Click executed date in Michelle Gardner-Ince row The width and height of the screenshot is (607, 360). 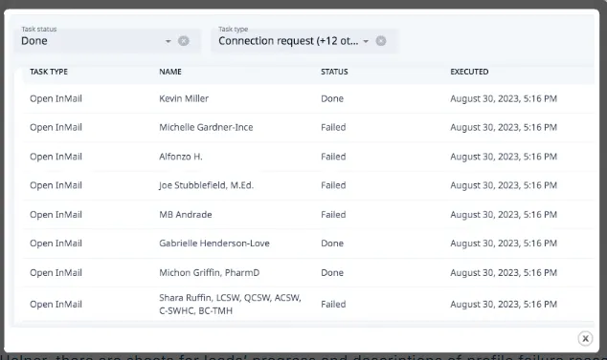pyautogui.click(x=504, y=127)
